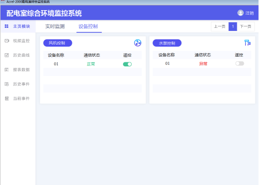Image resolution: width=259 pixels, height=185 pixels.
Task: Click the 历史曲线 chart icon
Action: tap(7, 55)
